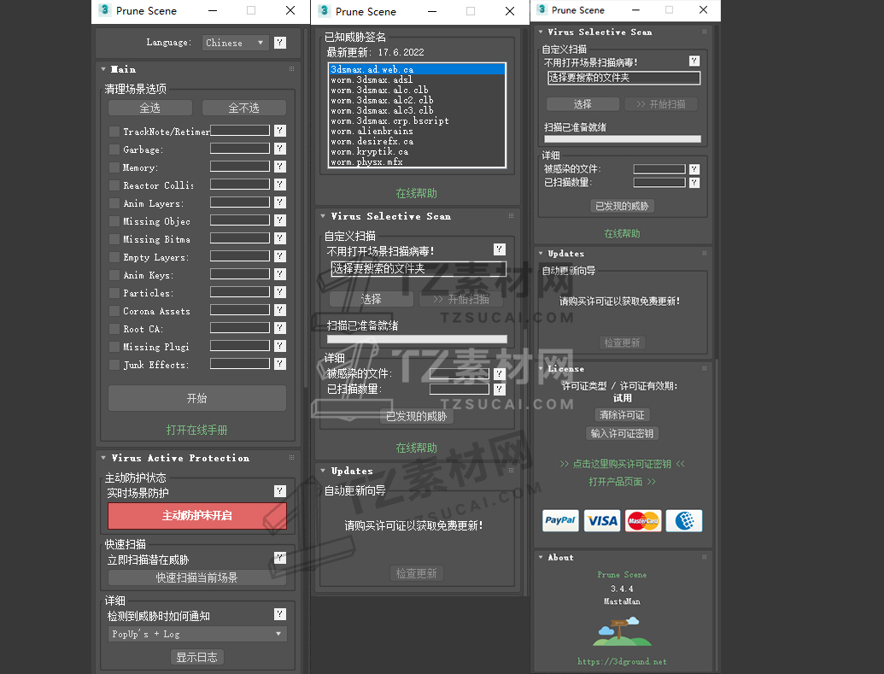Viewport: 884px width, 674px height.
Task: Click the red 主动防护未开启 button
Action: click(x=196, y=515)
